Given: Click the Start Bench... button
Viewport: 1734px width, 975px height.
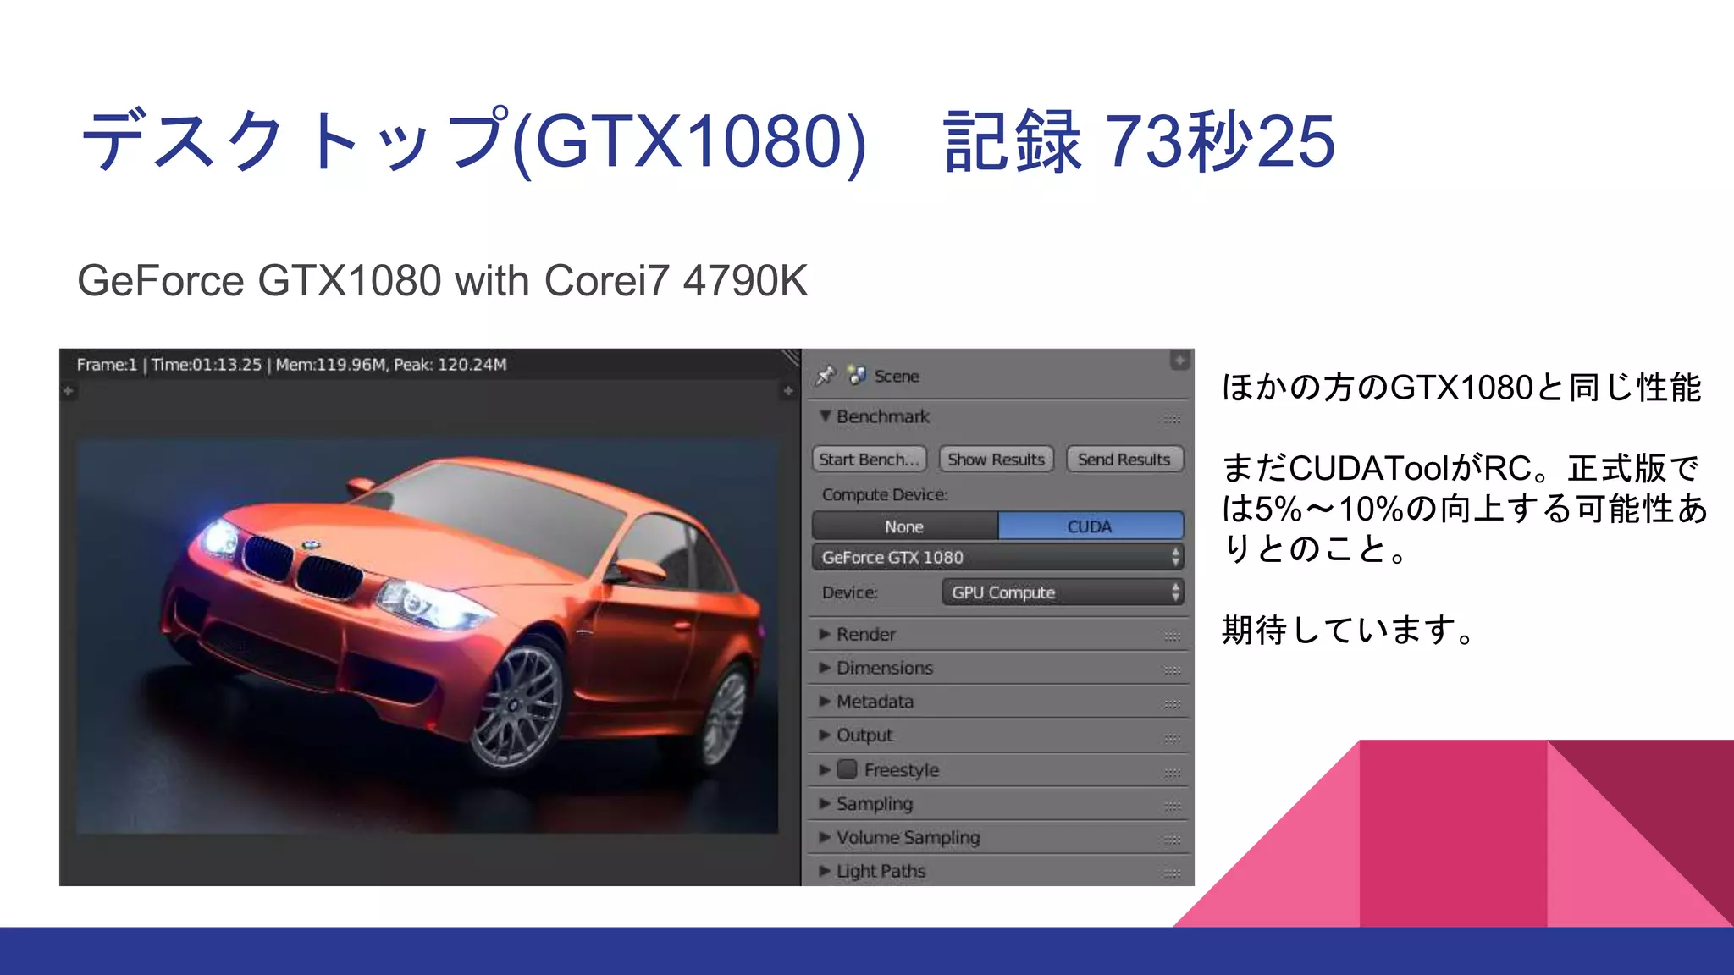Looking at the screenshot, I should click(870, 459).
